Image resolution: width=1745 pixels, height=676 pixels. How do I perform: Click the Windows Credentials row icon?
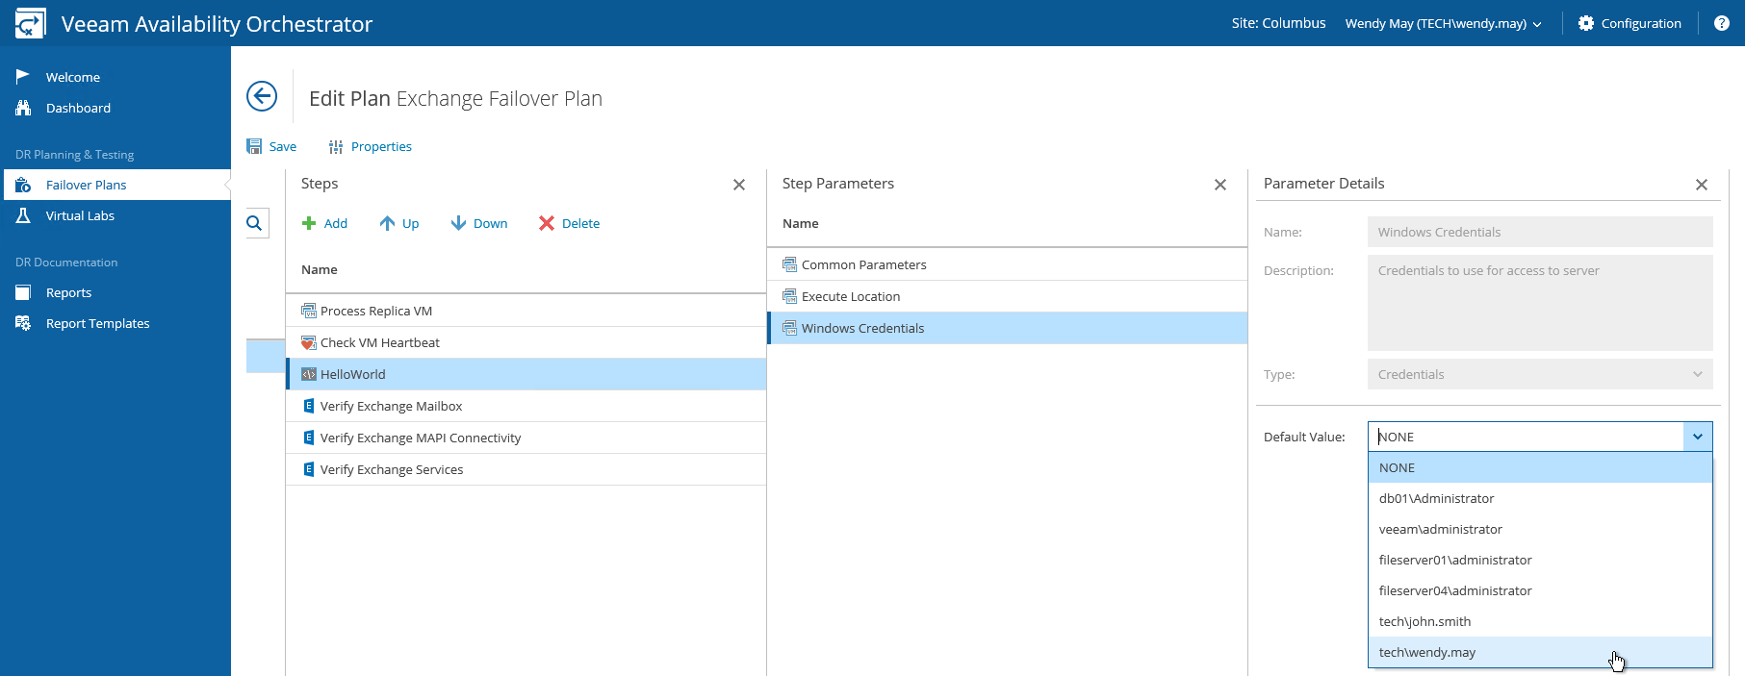coord(790,328)
